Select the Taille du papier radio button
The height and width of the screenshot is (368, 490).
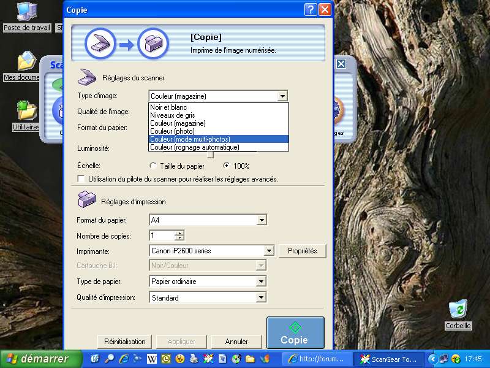point(153,166)
